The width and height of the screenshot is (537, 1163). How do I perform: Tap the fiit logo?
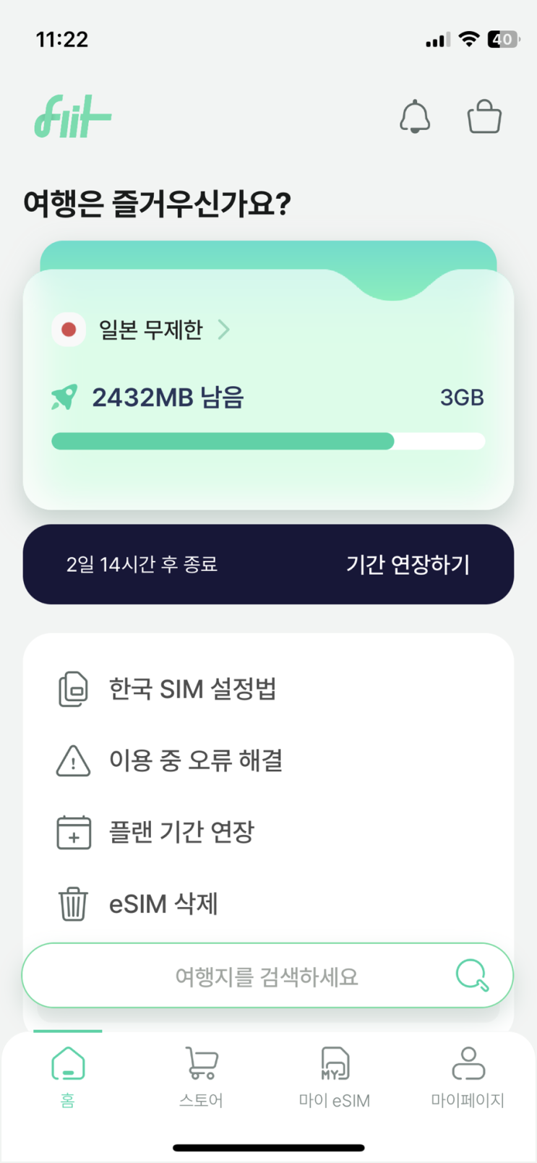pyautogui.click(x=73, y=116)
